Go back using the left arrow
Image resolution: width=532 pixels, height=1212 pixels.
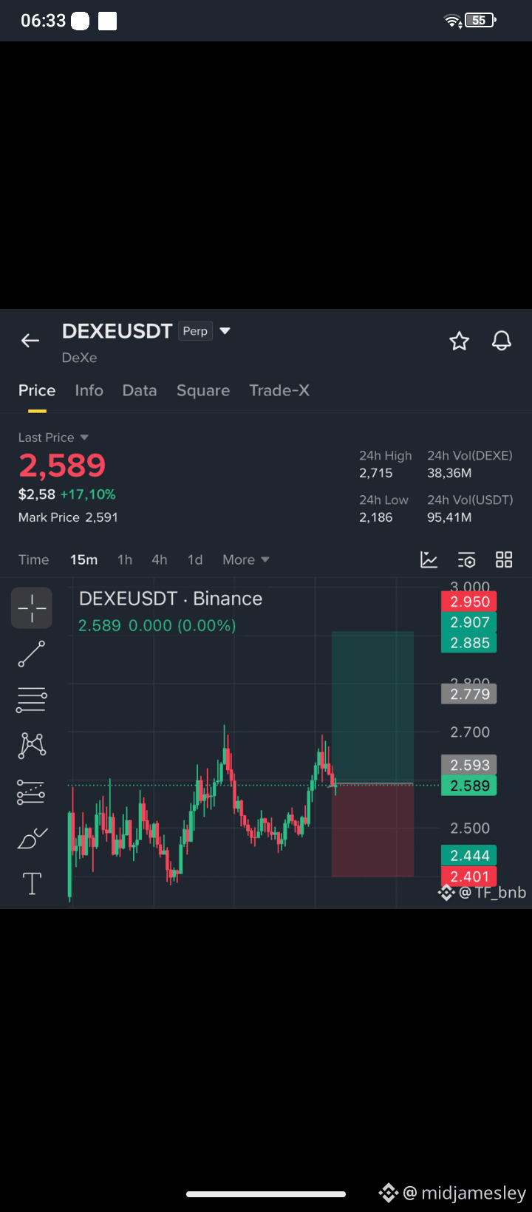click(x=30, y=340)
